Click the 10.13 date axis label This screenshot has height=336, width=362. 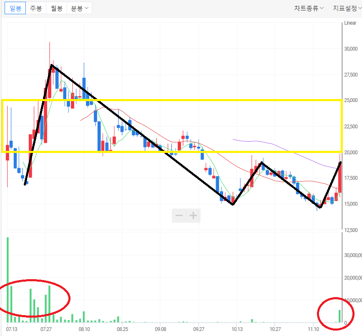[x=237, y=329]
